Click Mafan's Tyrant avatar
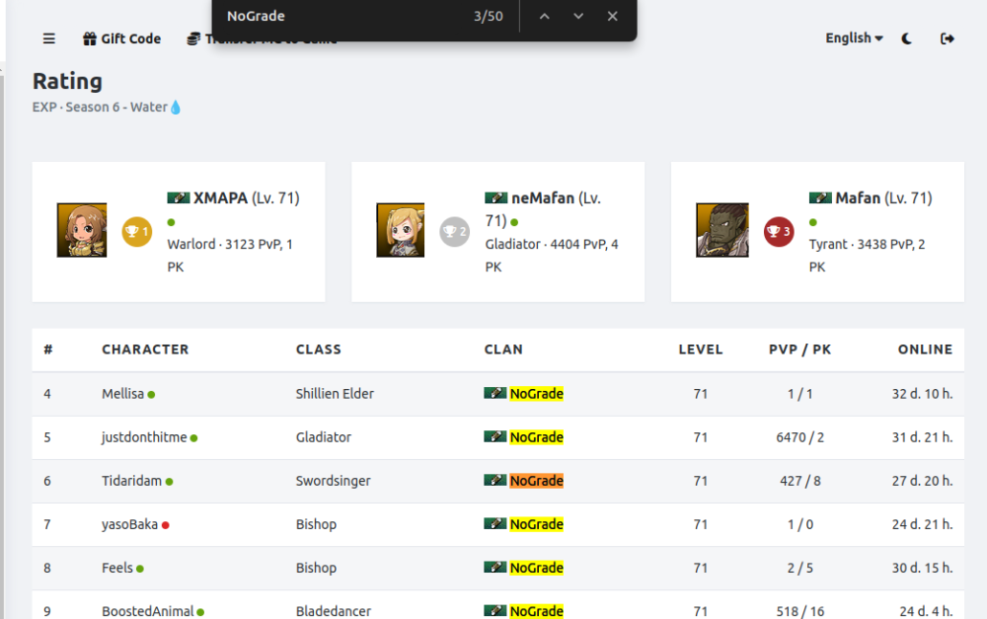 tap(721, 231)
